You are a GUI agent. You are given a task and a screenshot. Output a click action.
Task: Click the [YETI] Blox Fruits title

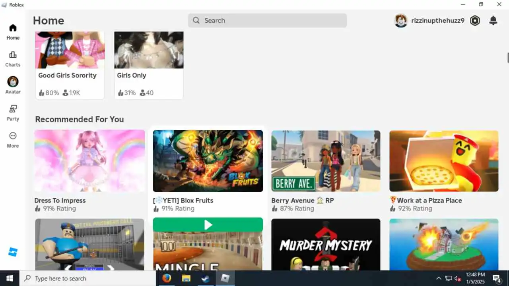click(x=183, y=201)
